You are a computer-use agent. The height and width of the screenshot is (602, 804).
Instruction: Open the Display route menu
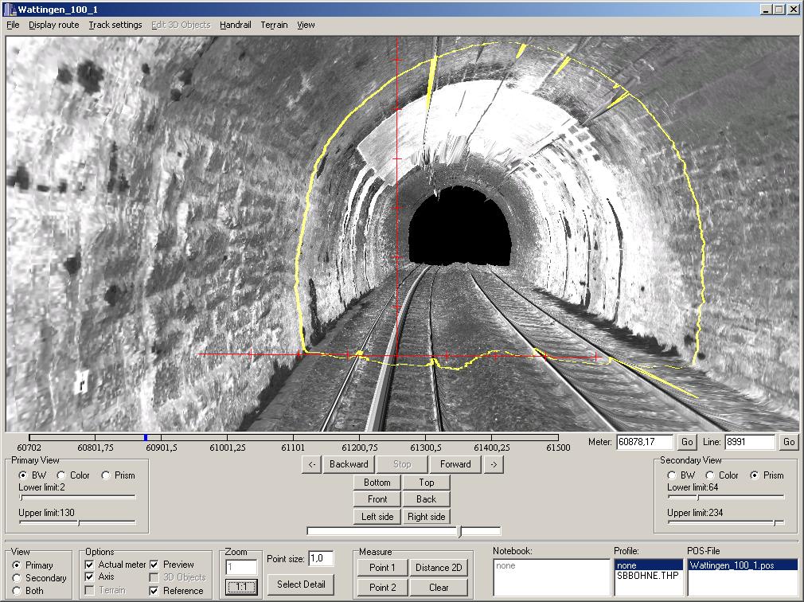point(53,25)
